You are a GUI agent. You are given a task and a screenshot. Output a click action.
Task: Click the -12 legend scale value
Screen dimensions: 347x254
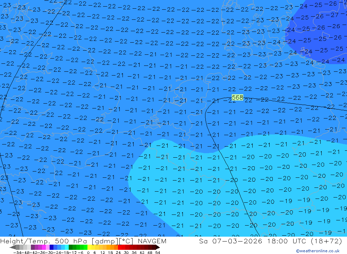tap(73, 253)
